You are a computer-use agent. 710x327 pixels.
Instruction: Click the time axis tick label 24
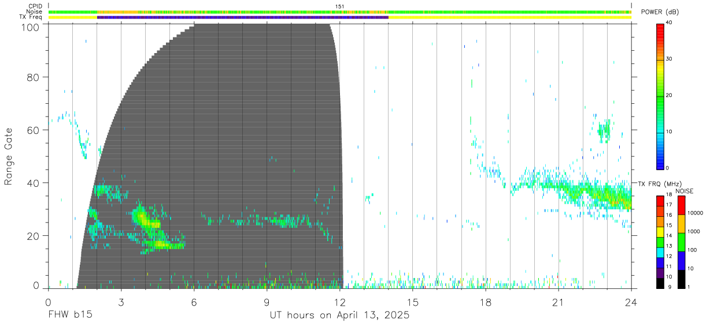(x=631, y=302)
